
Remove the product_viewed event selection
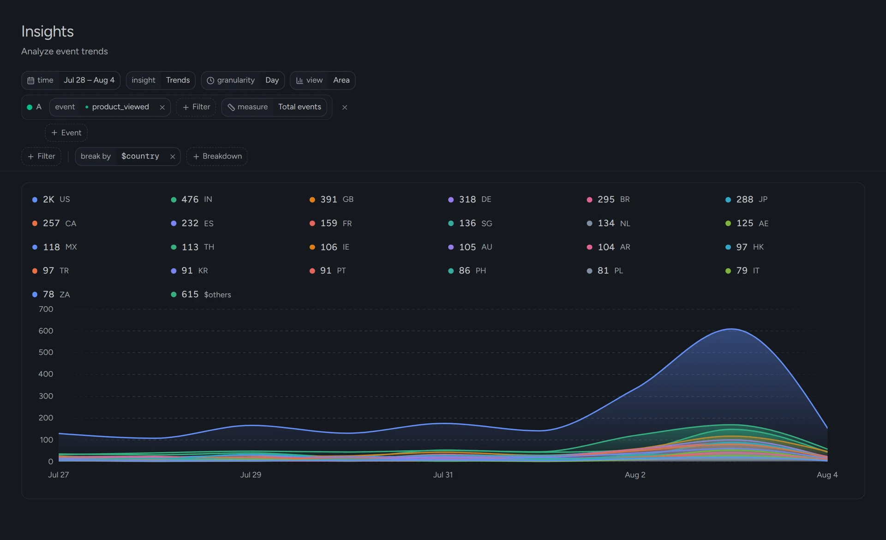coord(162,107)
